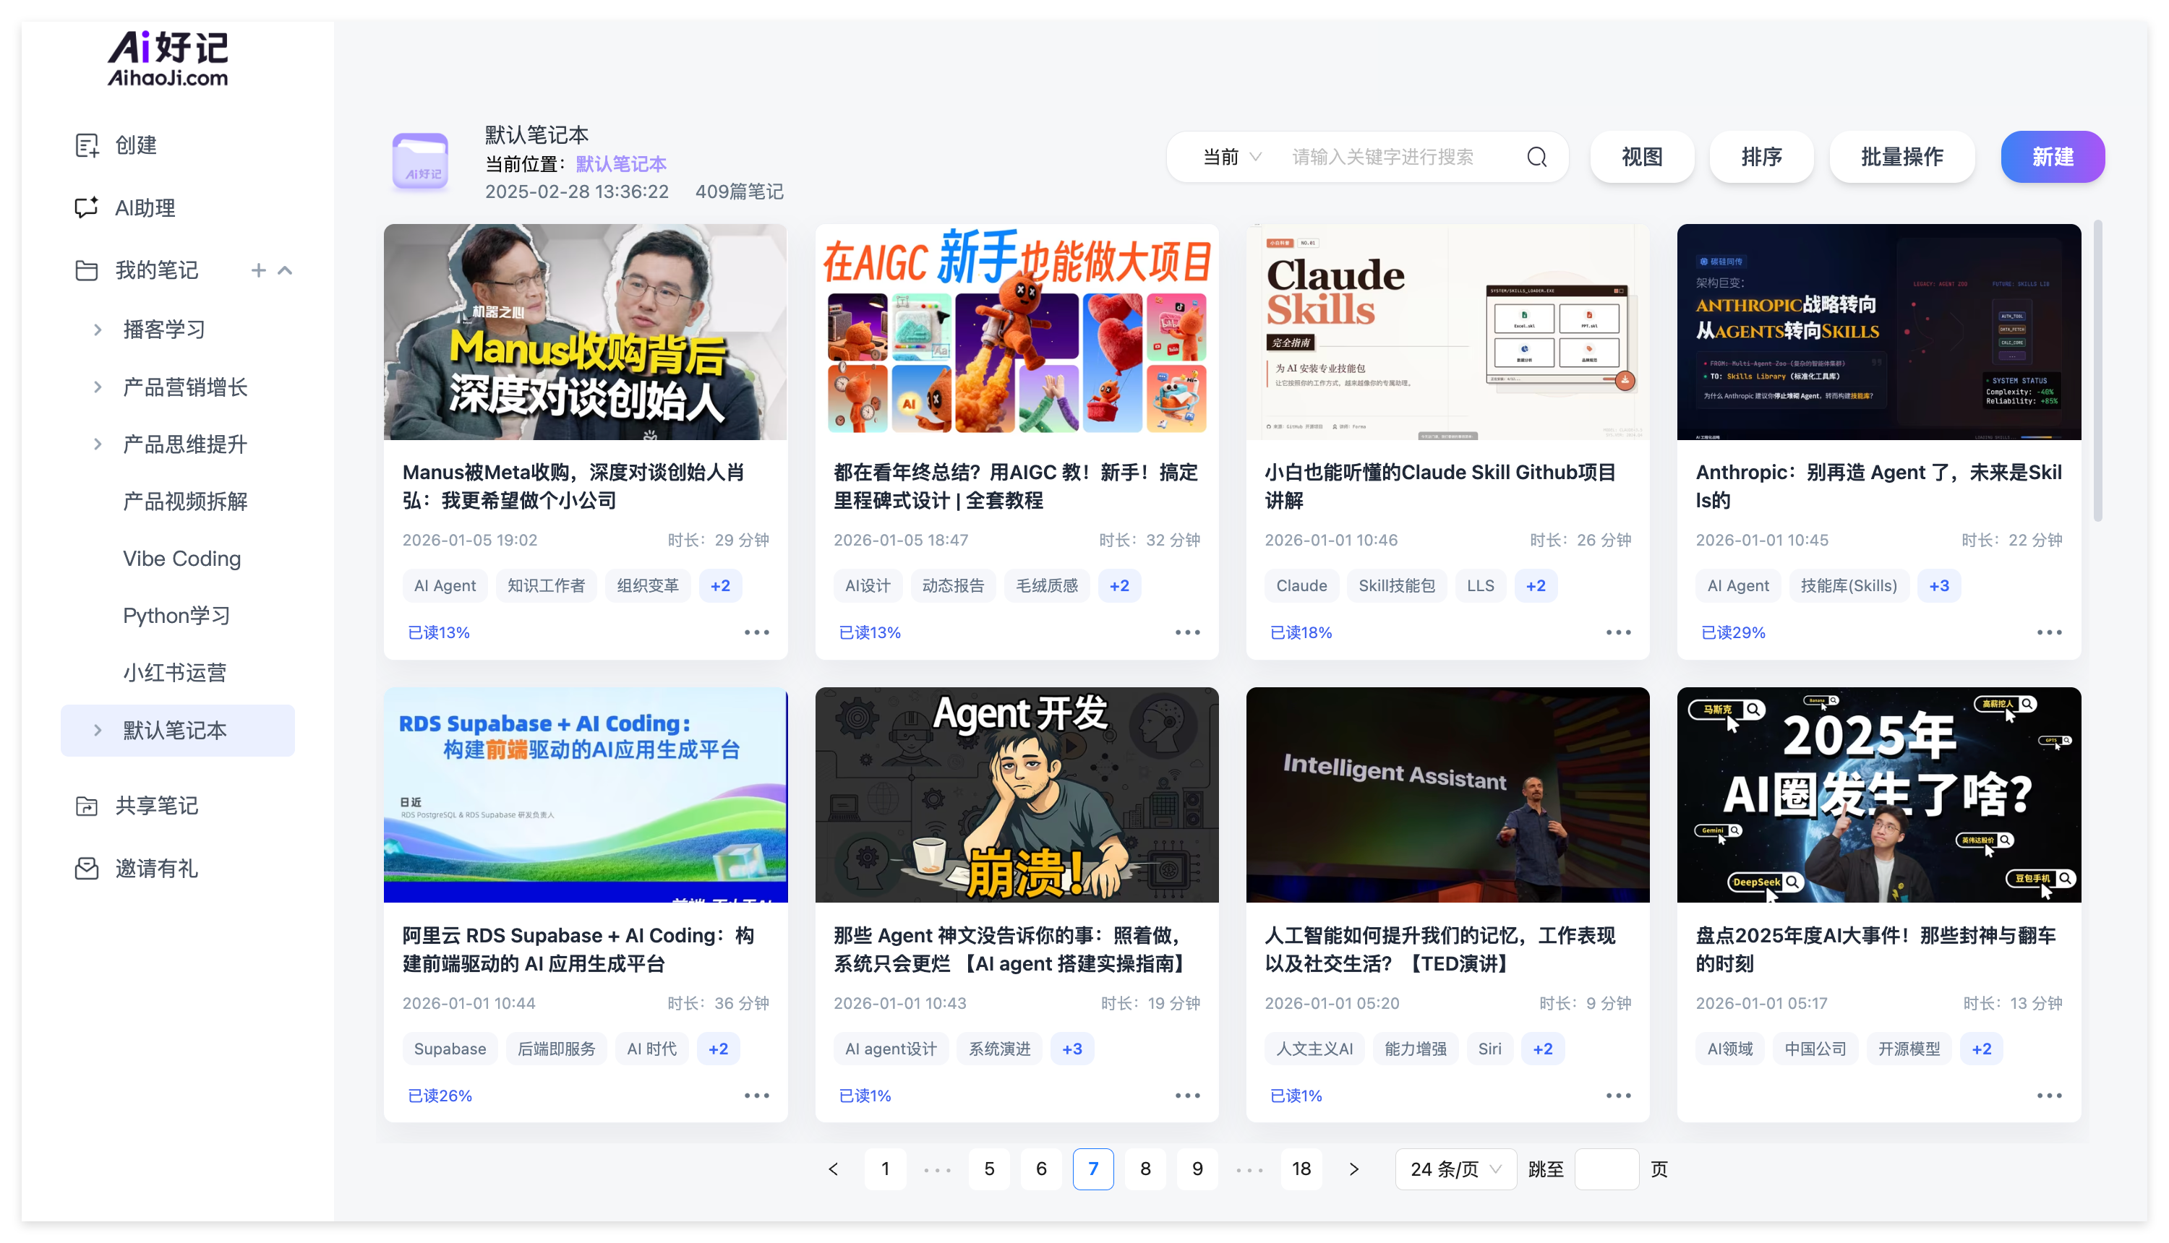The image size is (2169, 1243).
Task: Go to page 18
Action: (1301, 1169)
